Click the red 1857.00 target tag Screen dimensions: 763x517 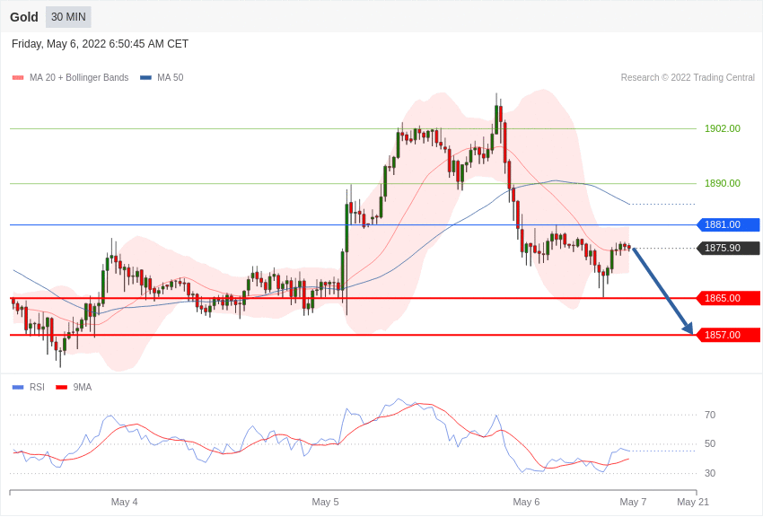pyautogui.click(x=729, y=335)
